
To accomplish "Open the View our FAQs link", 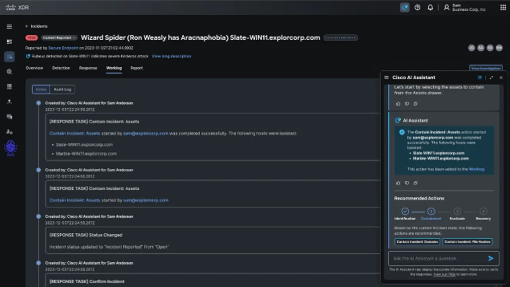I will click(444, 275).
